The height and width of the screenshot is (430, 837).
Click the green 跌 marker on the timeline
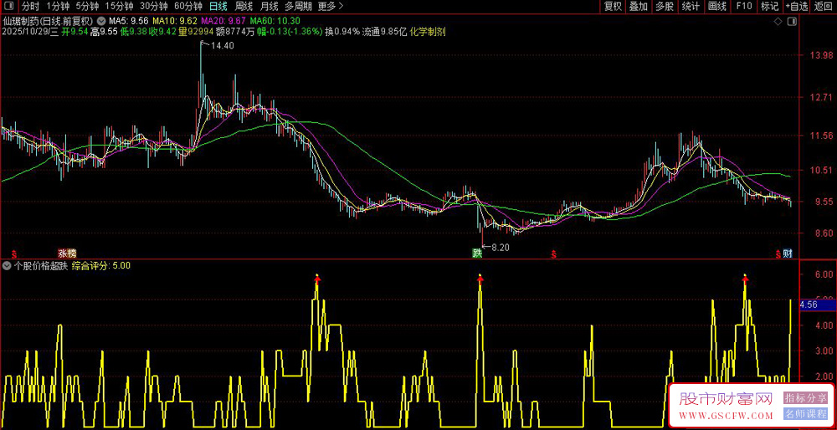click(477, 253)
